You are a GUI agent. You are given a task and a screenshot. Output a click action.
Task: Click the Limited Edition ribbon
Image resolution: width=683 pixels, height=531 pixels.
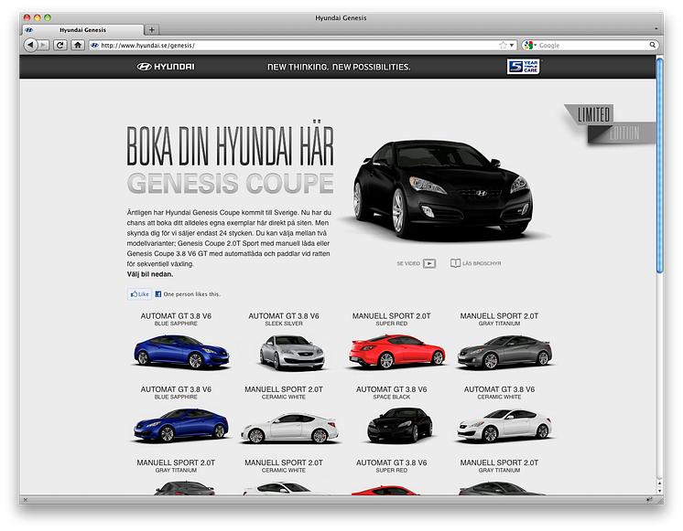610,124
